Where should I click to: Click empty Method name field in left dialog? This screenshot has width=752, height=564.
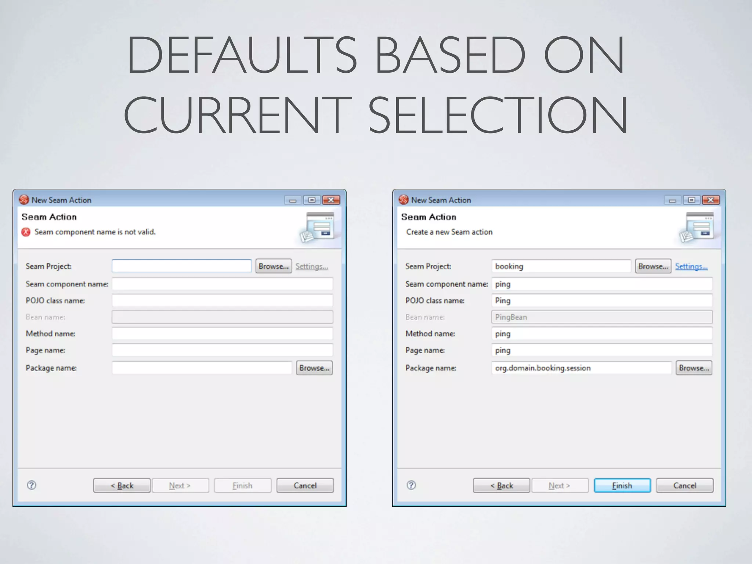(x=222, y=334)
